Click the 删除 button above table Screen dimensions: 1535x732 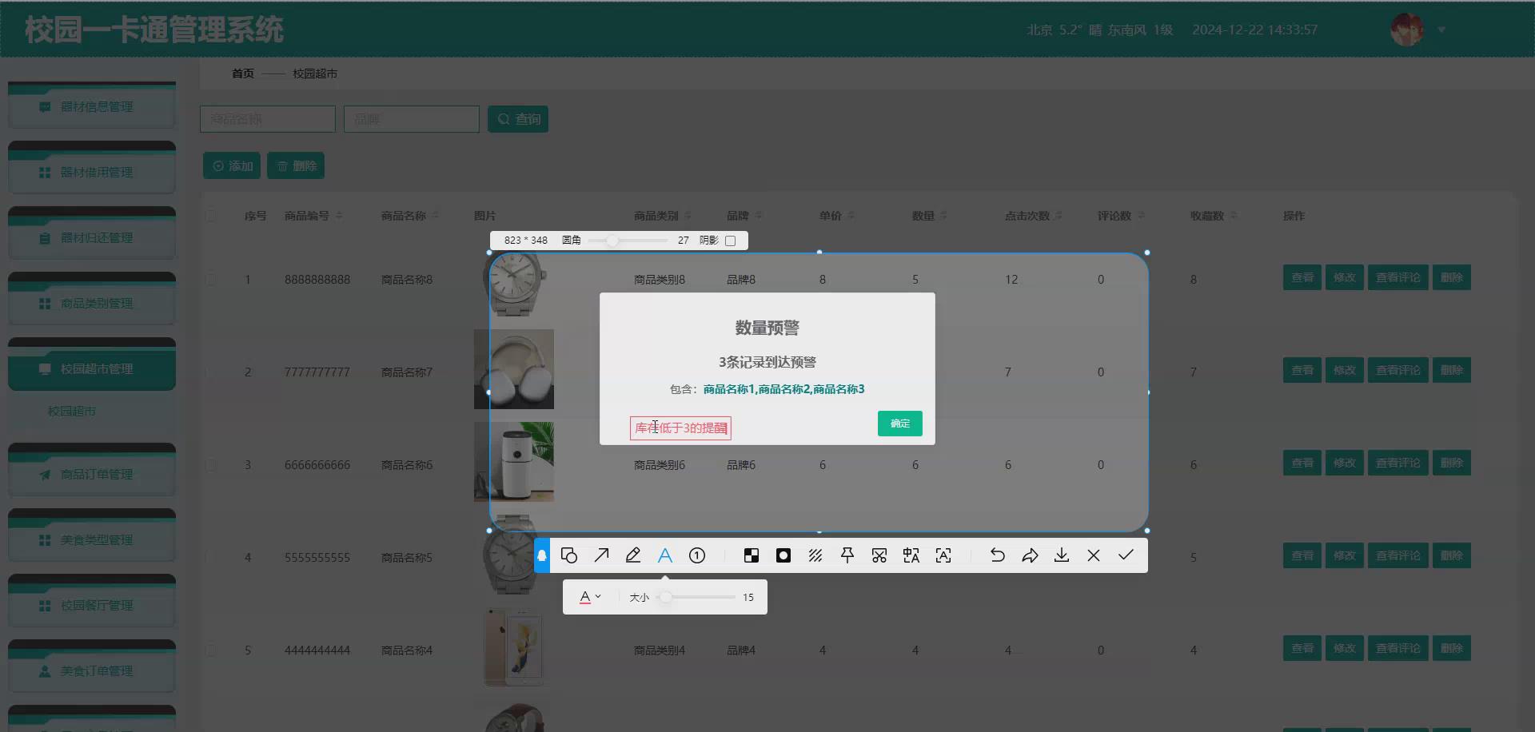point(296,165)
